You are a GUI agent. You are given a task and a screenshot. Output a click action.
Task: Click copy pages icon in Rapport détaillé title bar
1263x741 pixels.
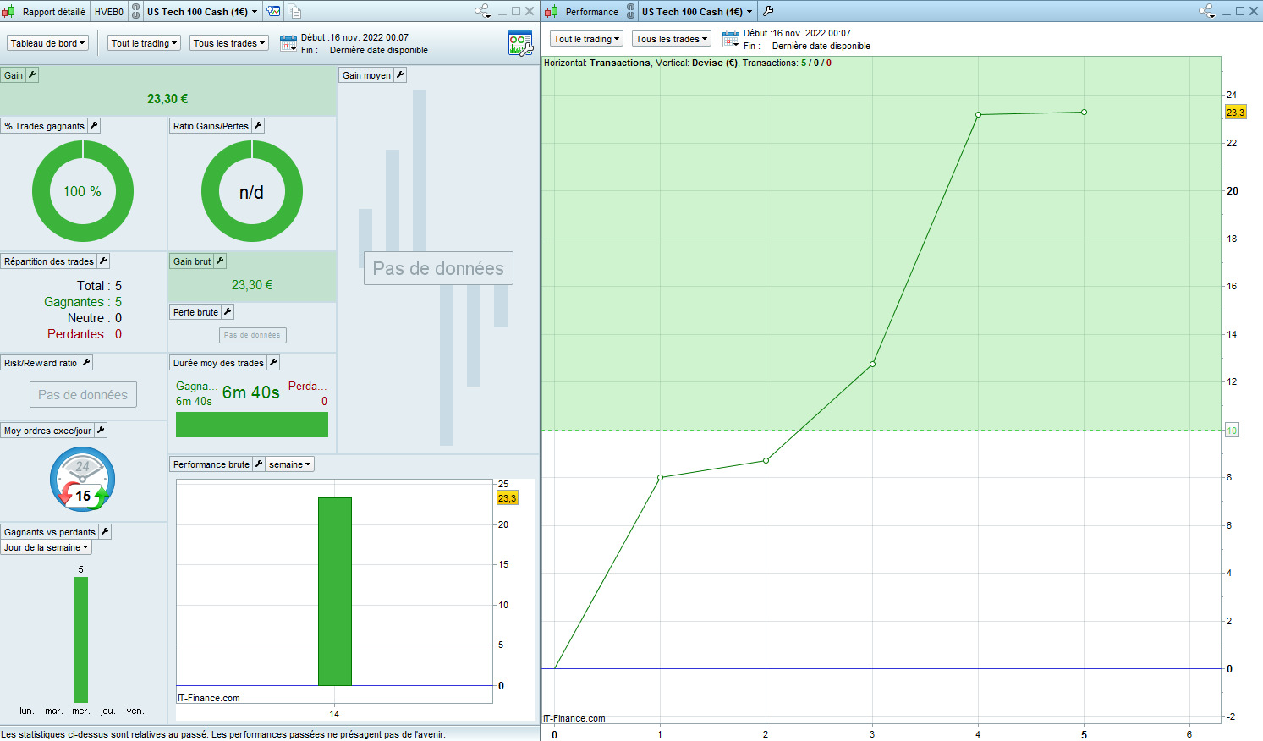point(294,11)
